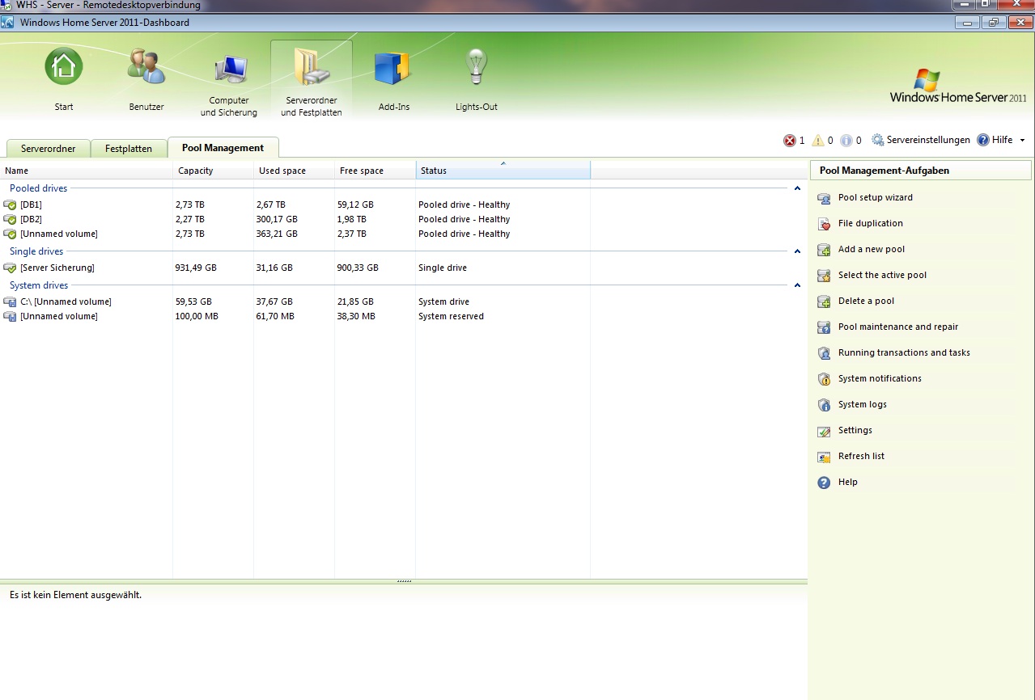Click the yellow warning alerts icon
The image size is (1035, 700).
click(817, 141)
